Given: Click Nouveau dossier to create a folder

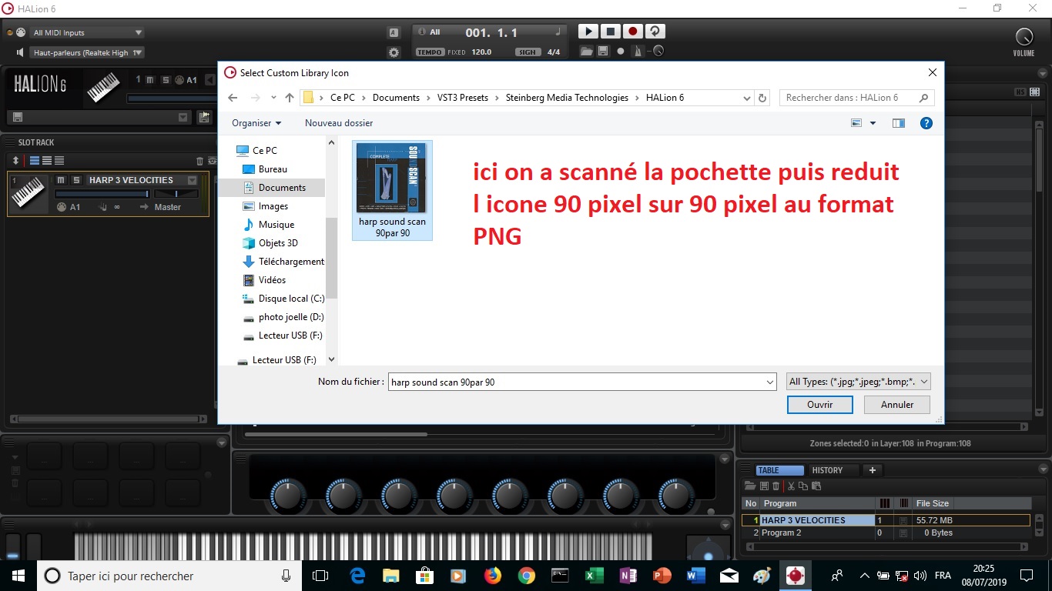Looking at the screenshot, I should [x=338, y=123].
